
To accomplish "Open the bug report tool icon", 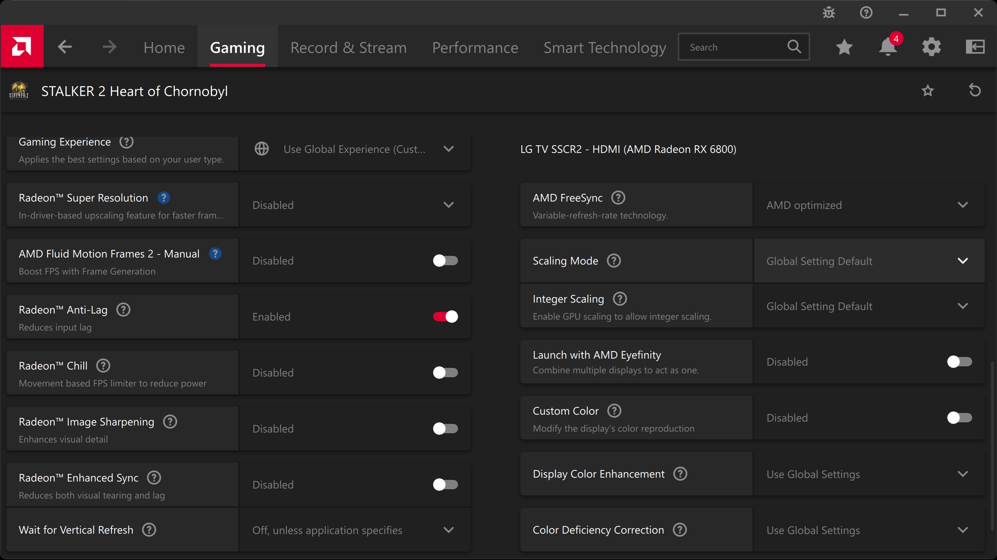I will (829, 13).
